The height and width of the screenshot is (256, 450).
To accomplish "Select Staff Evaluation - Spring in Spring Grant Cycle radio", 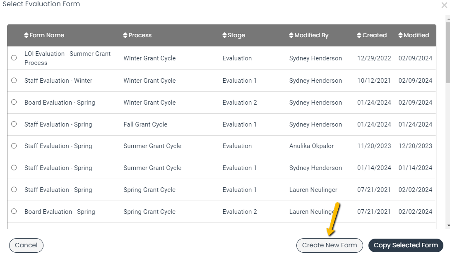I will 14,189.
